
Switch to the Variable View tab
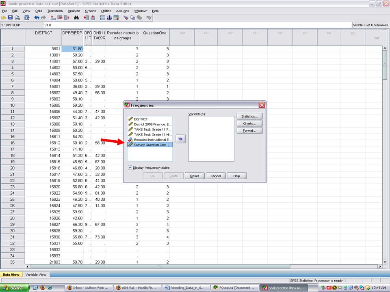pyautogui.click(x=36, y=275)
